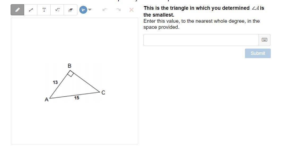Select the line segment tool
Screen dimensions: 284x160
[x=31, y=10]
